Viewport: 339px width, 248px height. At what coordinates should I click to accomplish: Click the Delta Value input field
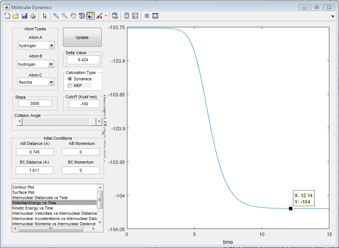tap(83, 60)
